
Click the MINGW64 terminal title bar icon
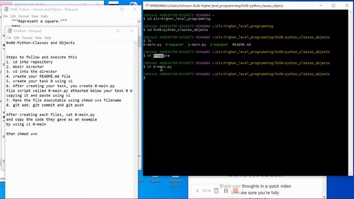pos(147,6)
